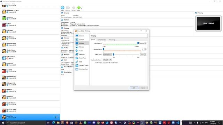Viewport: 223px width, 125px height.
Task: Click the help question mark in Settings dialog
Action: pyautogui.click(x=141, y=31)
